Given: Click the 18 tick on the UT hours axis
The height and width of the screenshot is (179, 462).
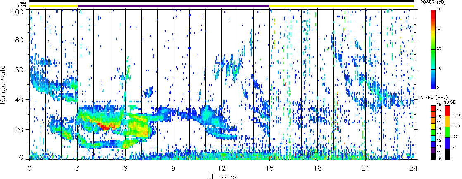Looking at the screenshot, I should point(318,168).
